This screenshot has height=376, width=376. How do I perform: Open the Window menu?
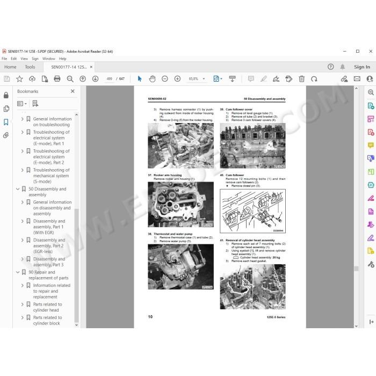coord(49,59)
